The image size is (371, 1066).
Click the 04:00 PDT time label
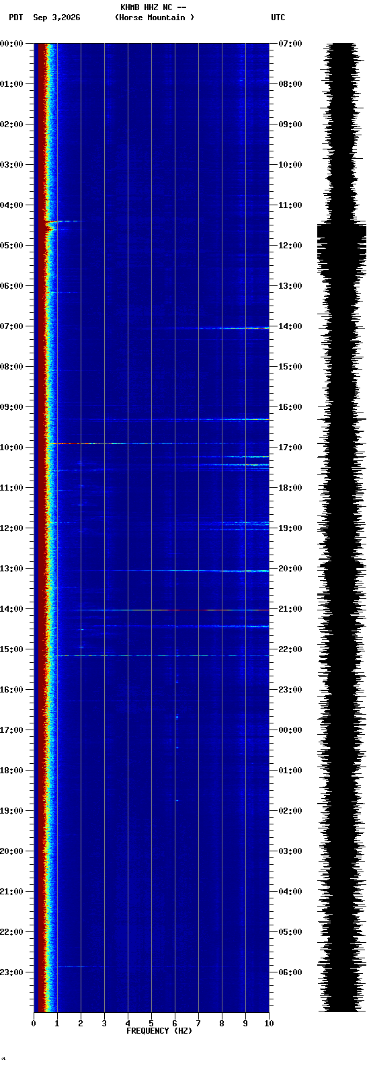click(12, 205)
